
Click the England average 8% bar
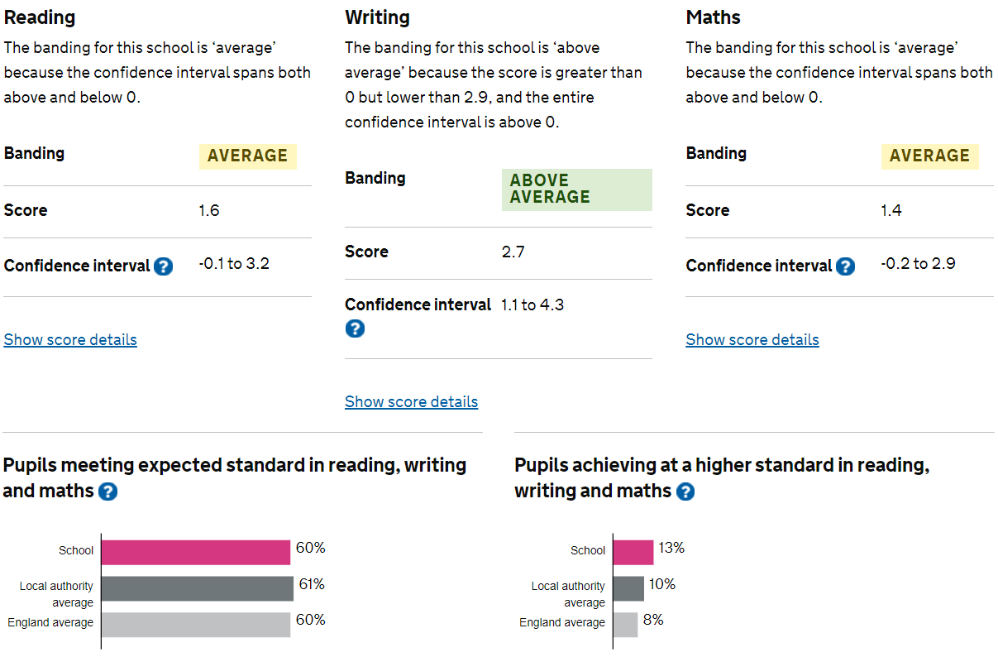[x=626, y=625]
